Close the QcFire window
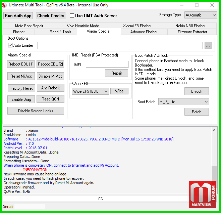 212,5
